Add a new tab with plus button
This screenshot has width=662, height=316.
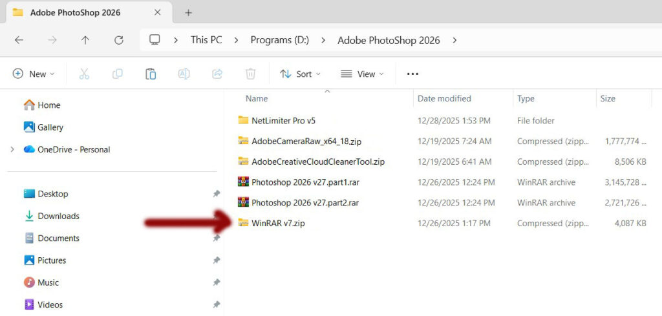pyautogui.click(x=189, y=13)
